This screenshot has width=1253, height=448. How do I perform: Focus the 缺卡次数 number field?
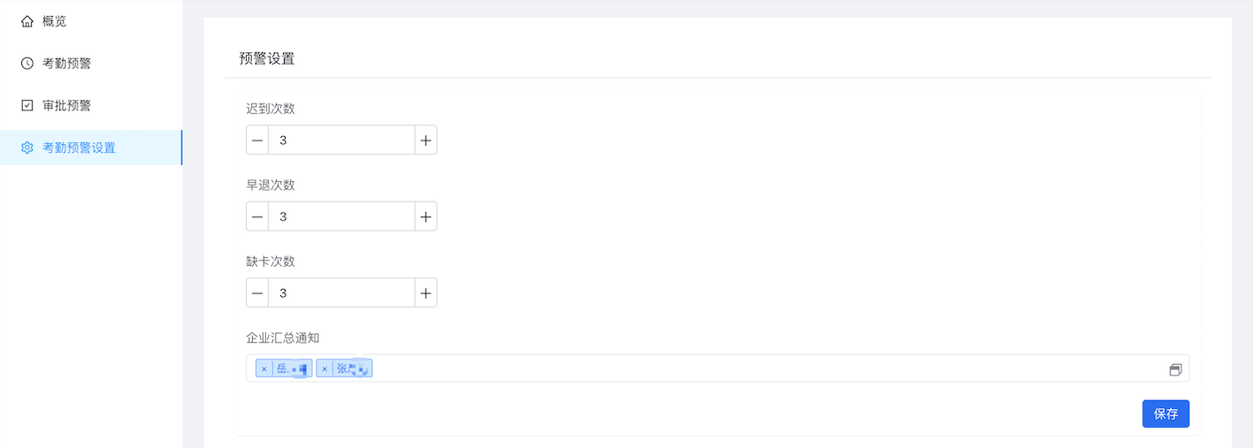(341, 292)
